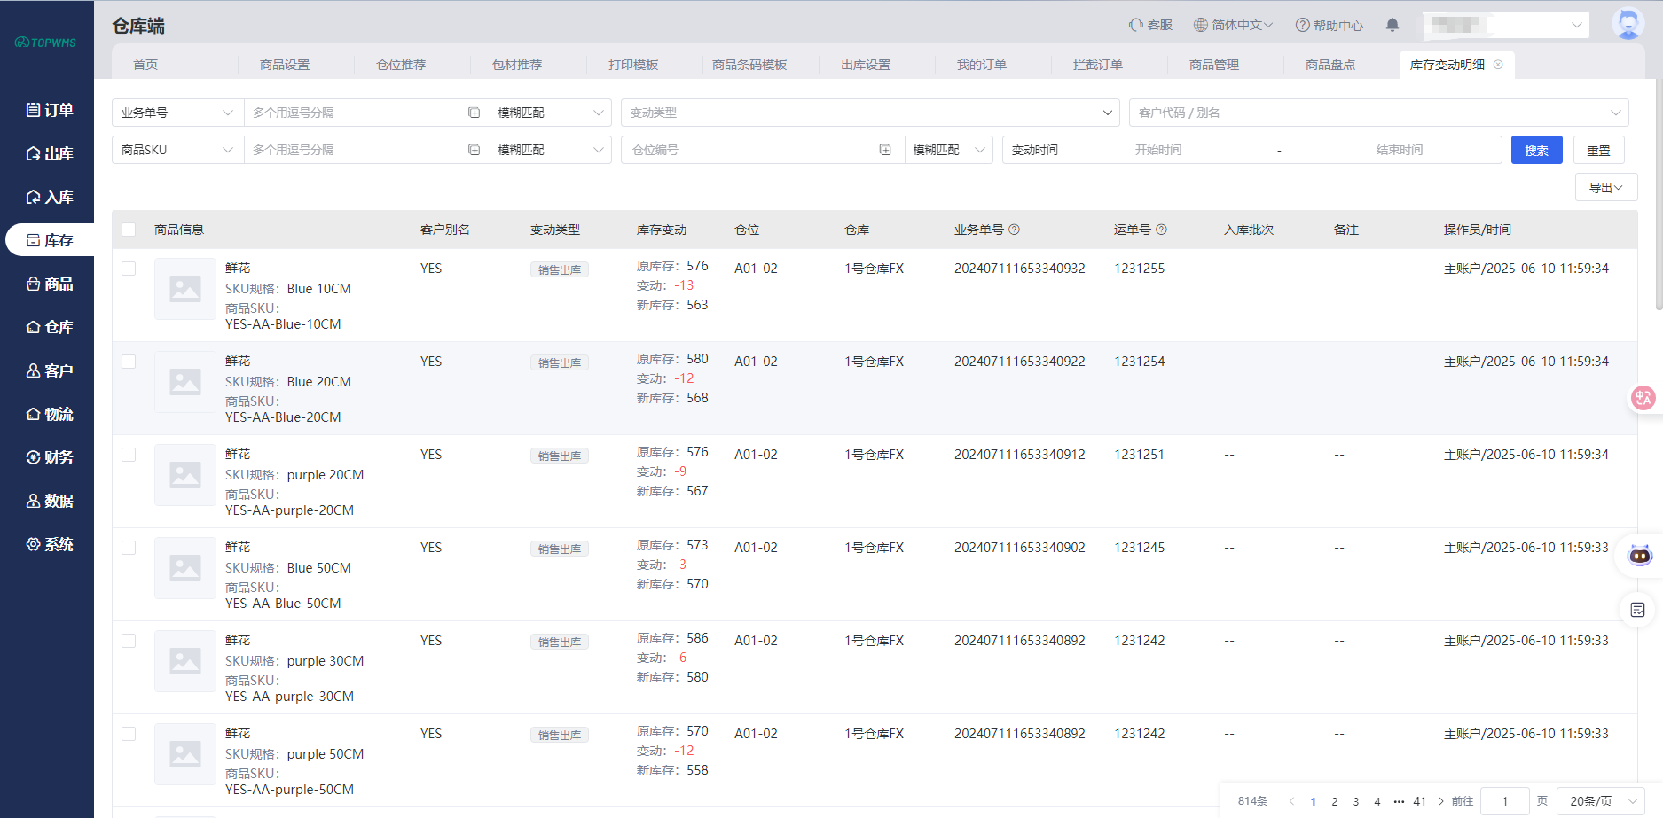Screen dimensions: 1663x818
Task: Click the YES-AA-Blue-10CM product thumbnail
Action: [x=185, y=289]
